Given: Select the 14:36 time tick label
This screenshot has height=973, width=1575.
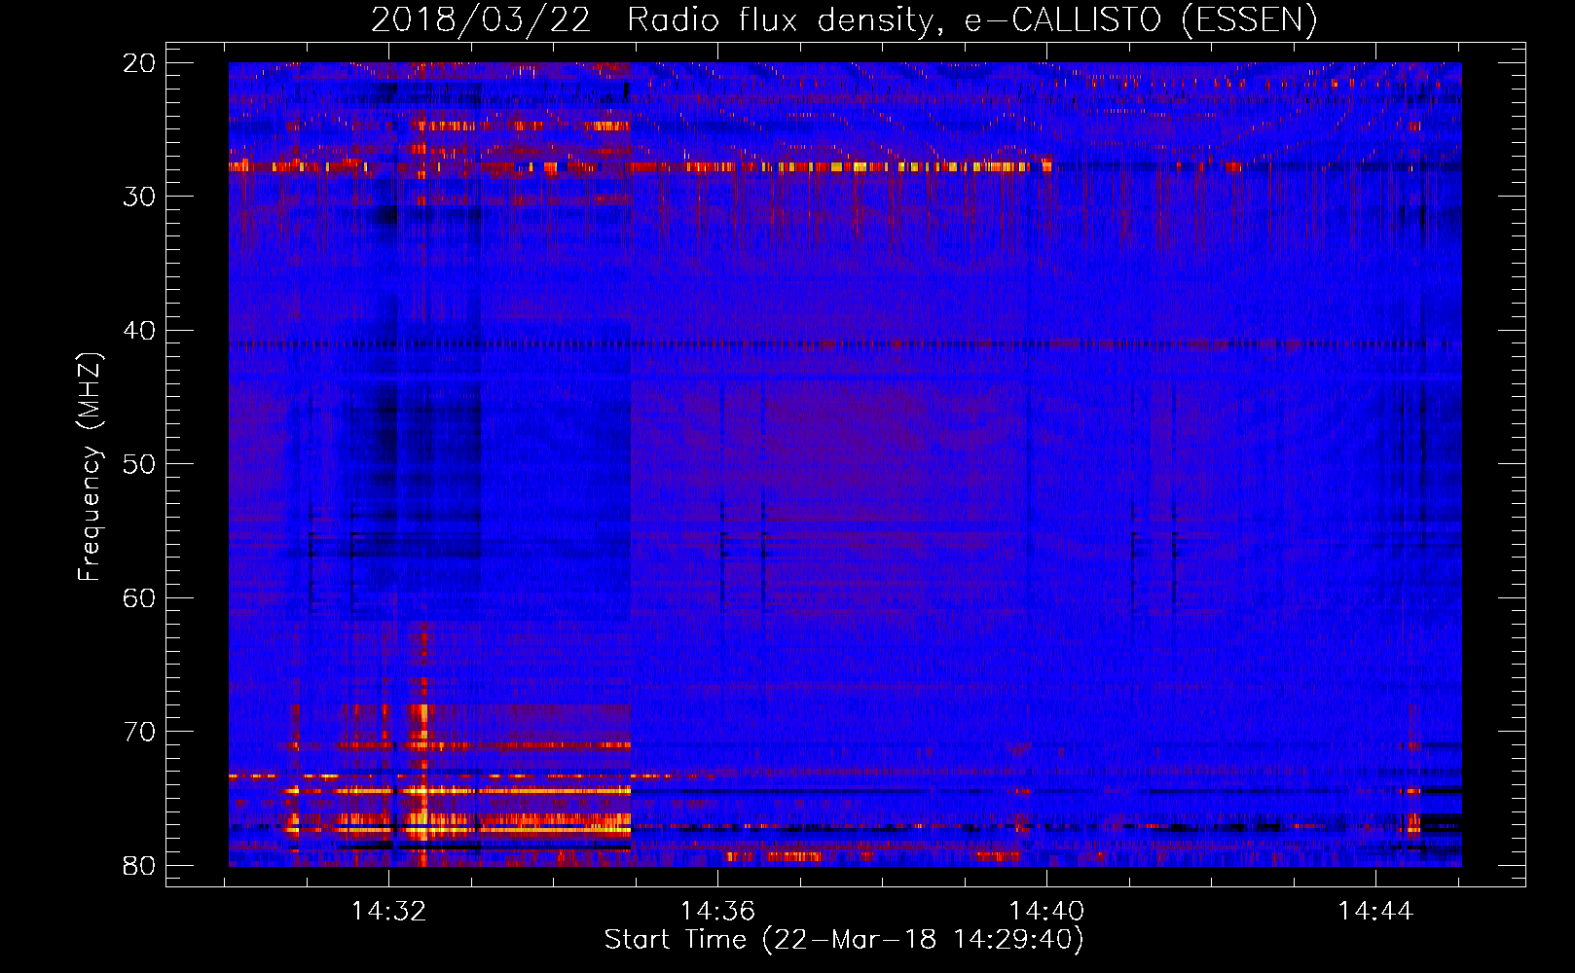Looking at the screenshot, I should pyautogui.click(x=717, y=912).
